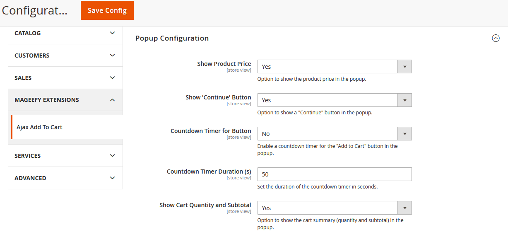Open the Customers settings tab
Image resolution: width=508 pixels, height=232 pixels.
click(32, 56)
